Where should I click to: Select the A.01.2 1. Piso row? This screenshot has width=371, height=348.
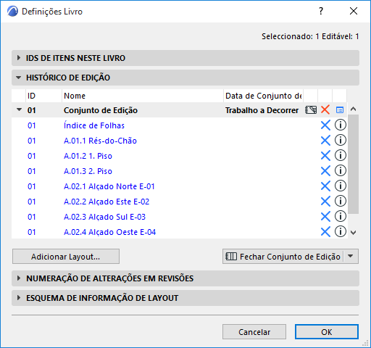[179, 156]
